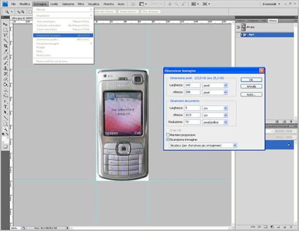Select the Rectangular Marquee tool

pos(5,30)
